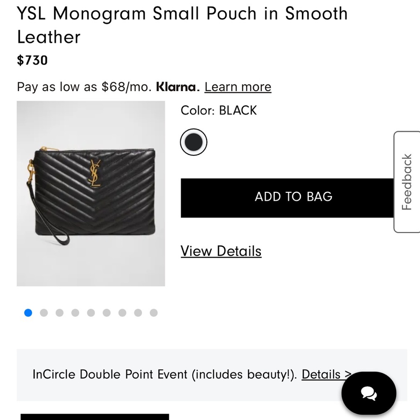This screenshot has height=420, width=420.
Task: Select the second carousel dot
Action: pos(44,312)
